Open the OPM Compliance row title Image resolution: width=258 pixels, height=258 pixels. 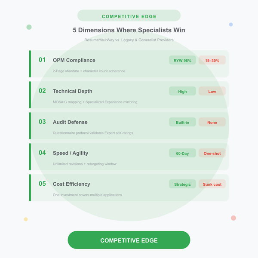[74, 60]
